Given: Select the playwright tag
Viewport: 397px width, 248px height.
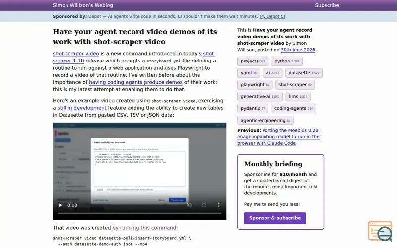Looking at the screenshot, I should pyautogui.click(x=255, y=85).
